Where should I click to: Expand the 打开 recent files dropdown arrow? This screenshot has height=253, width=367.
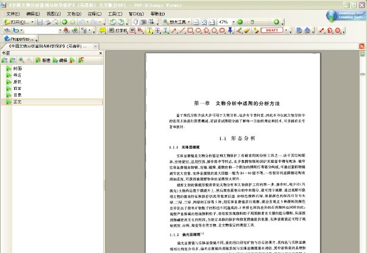[x=32, y=22]
